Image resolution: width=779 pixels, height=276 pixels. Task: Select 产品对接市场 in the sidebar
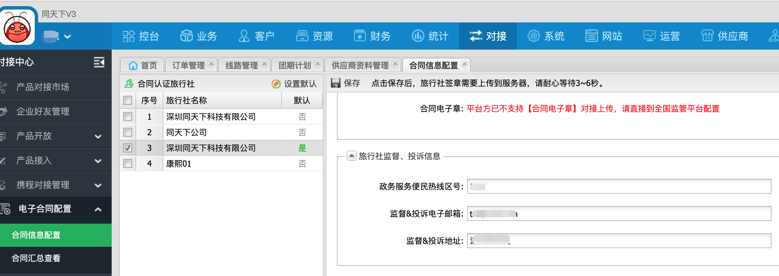(43, 87)
